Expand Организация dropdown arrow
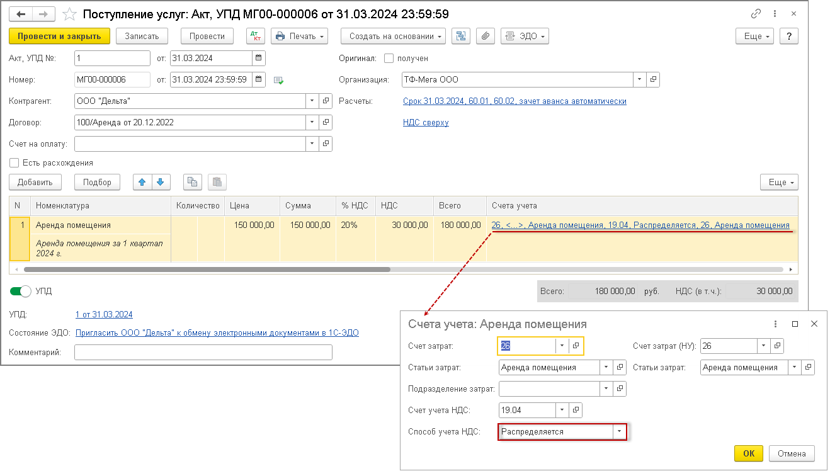 [x=639, y=79]
